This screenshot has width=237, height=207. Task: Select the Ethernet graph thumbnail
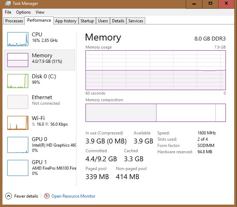point(18,102)
